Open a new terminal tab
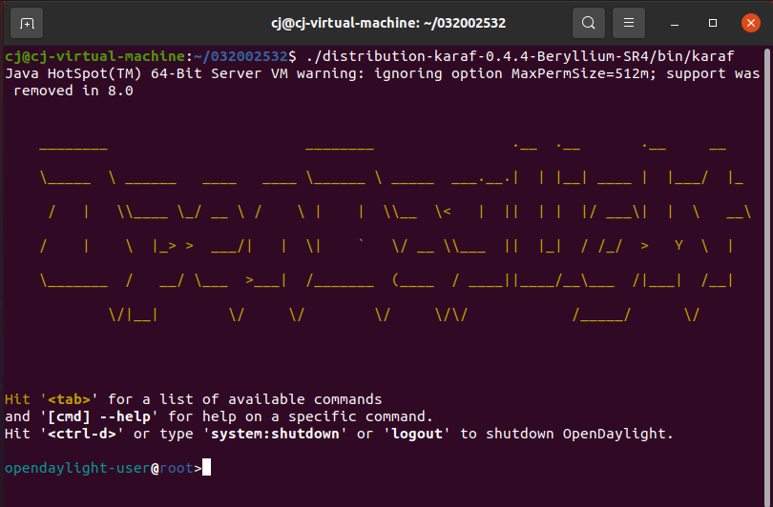The image size is (773, 507). point(27,23)
